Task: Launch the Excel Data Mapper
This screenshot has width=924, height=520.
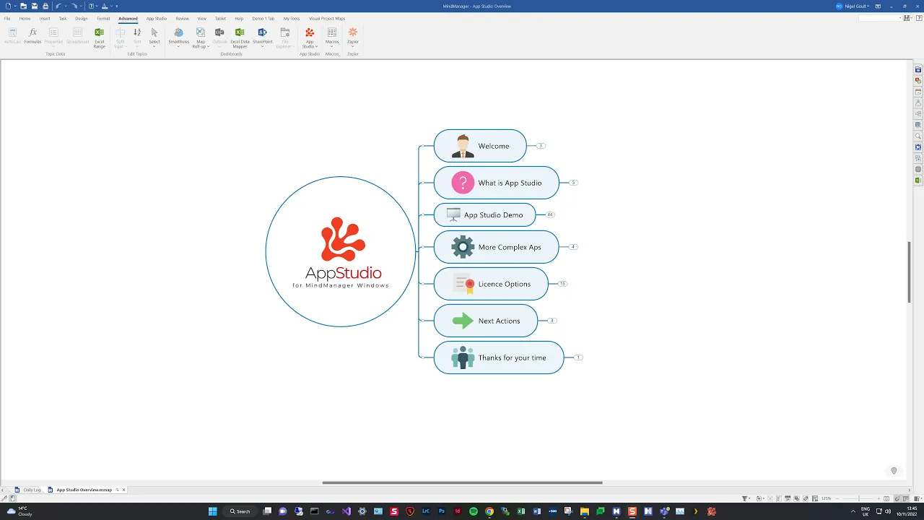Action: pos(240,38)
